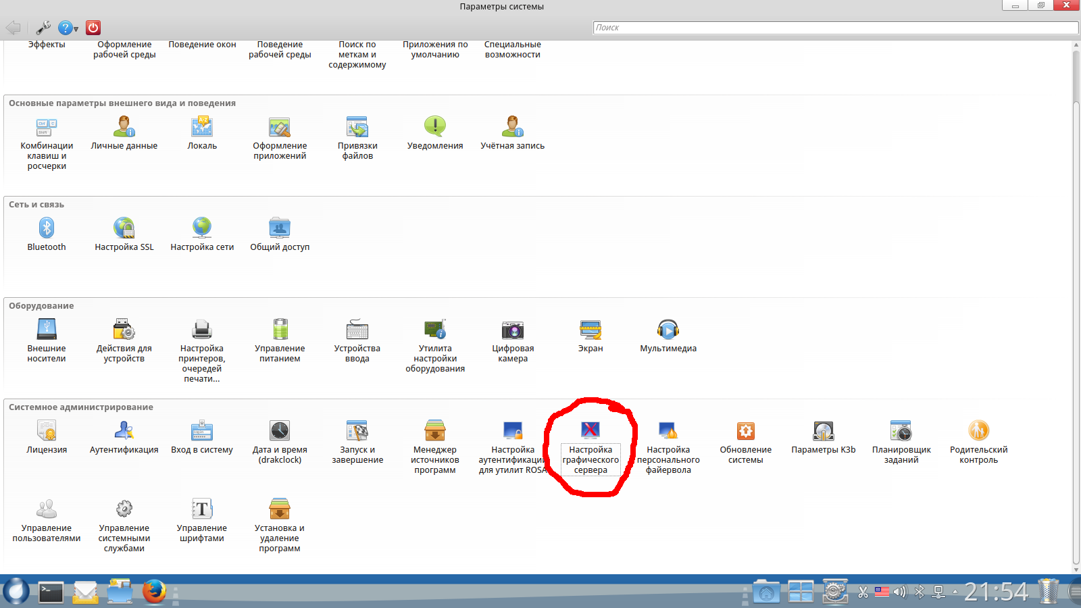Launch Firefox from the taskbar
The image size is (1081, 608).
tap(154, 592)
